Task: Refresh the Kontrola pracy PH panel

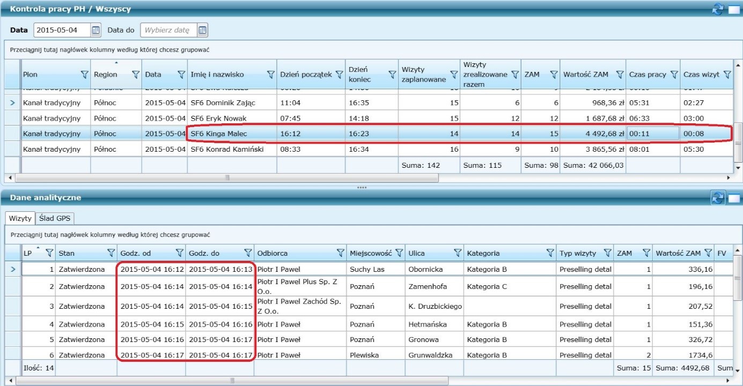Action: point(717,9)
